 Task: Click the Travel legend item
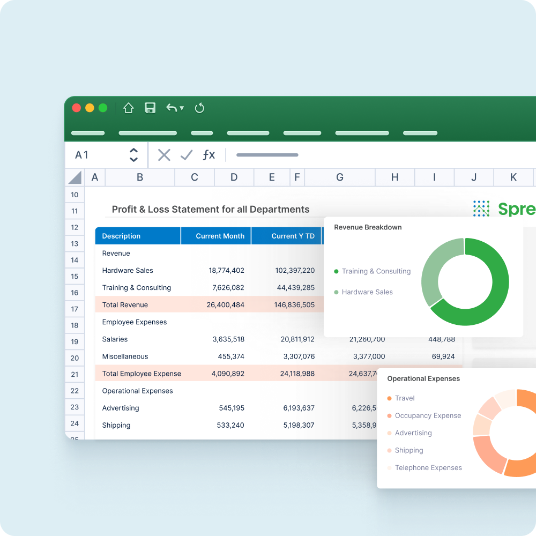(x=405, y=398)
